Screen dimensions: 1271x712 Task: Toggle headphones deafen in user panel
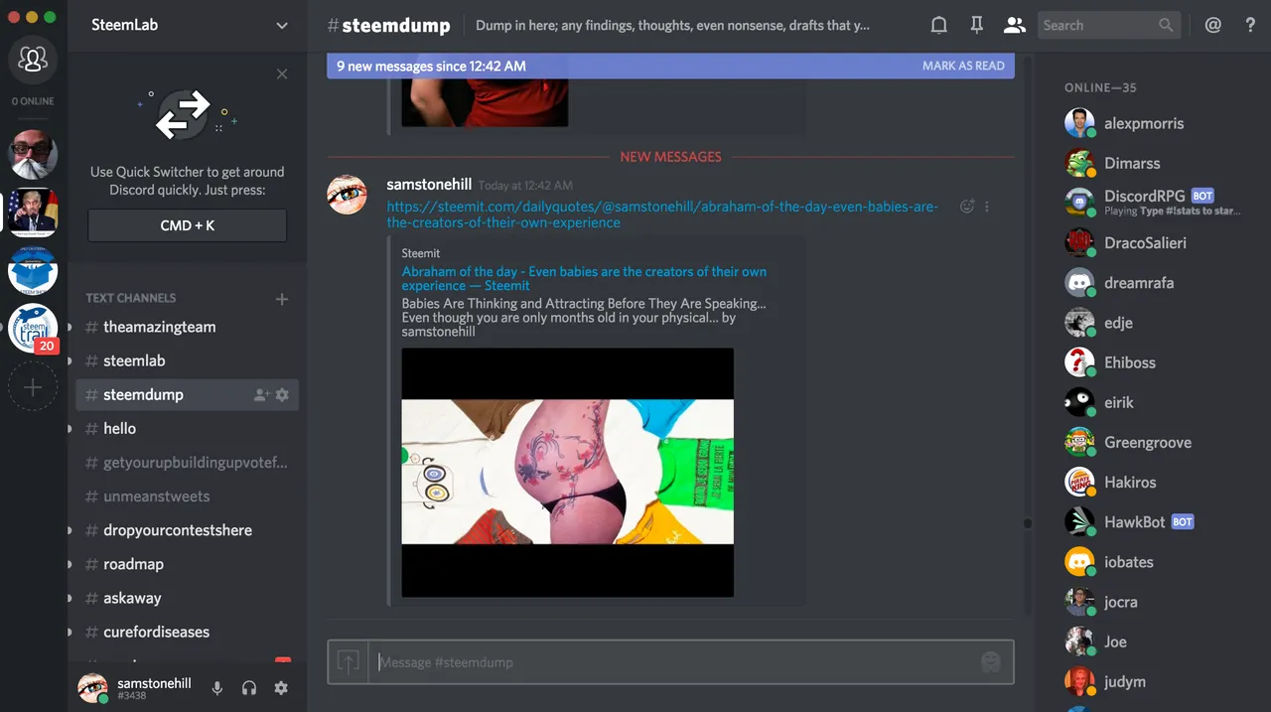click(x=249, y=688)
